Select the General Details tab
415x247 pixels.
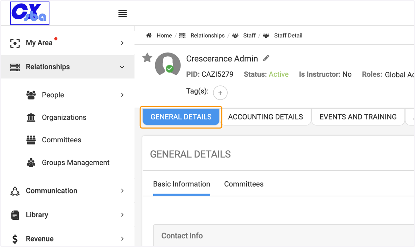(181, 117)
